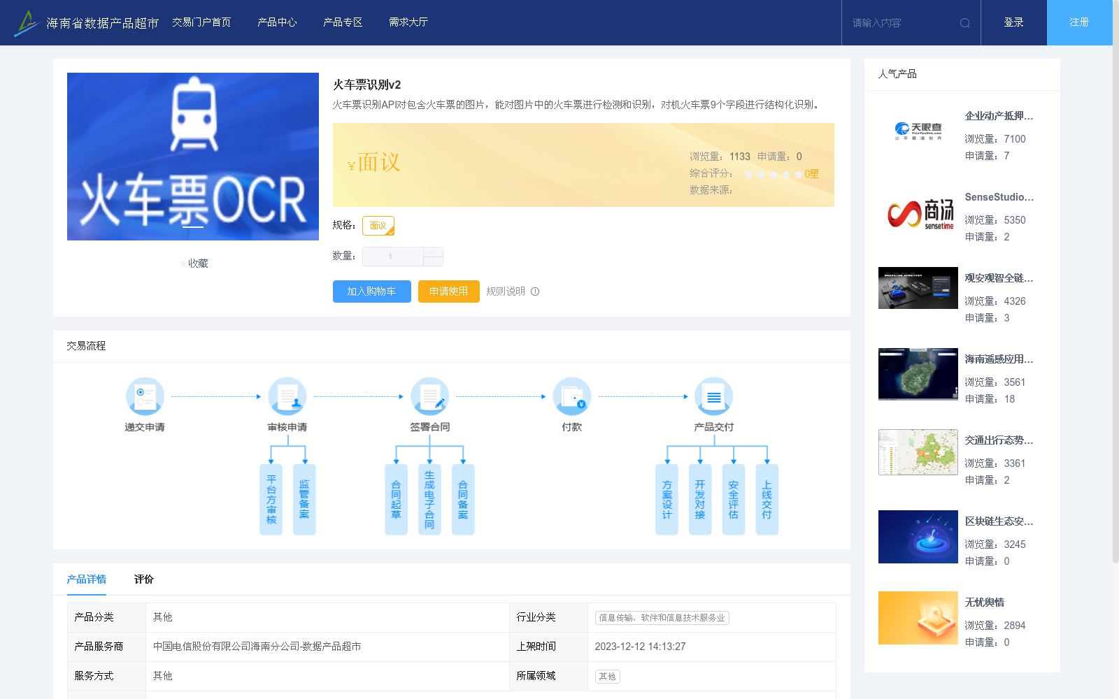Screen dimensions: 1119x699
Task: Open the 区块链生态安 product thumbnail
Action: tap(918, 537)
